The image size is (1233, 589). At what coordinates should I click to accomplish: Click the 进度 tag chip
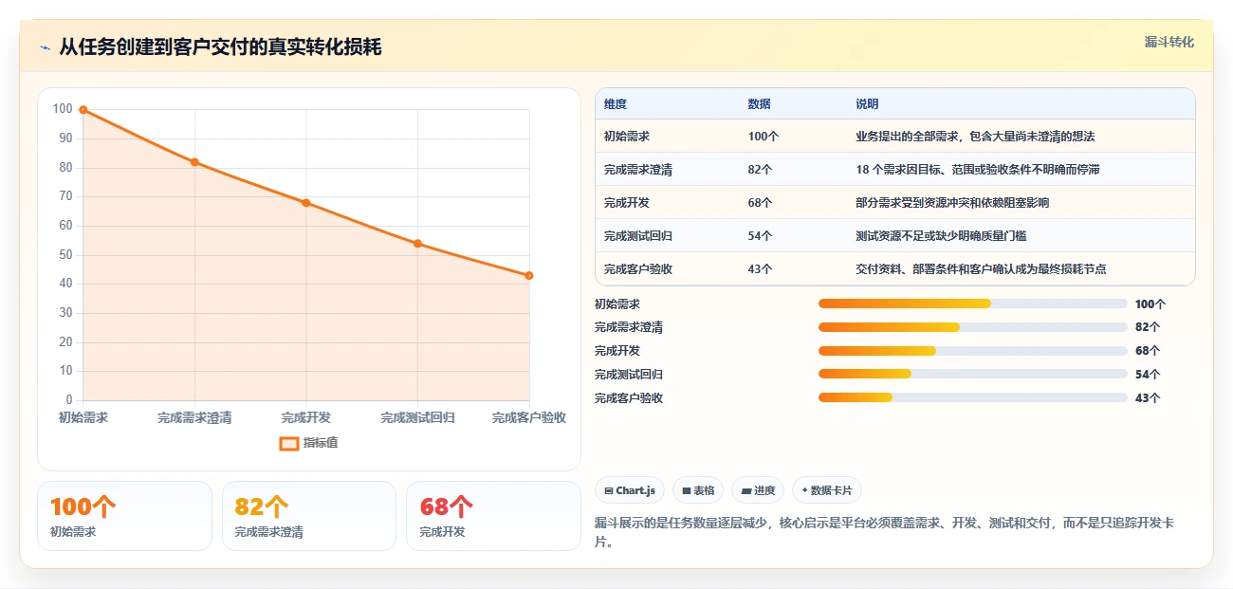pos(758,490)
